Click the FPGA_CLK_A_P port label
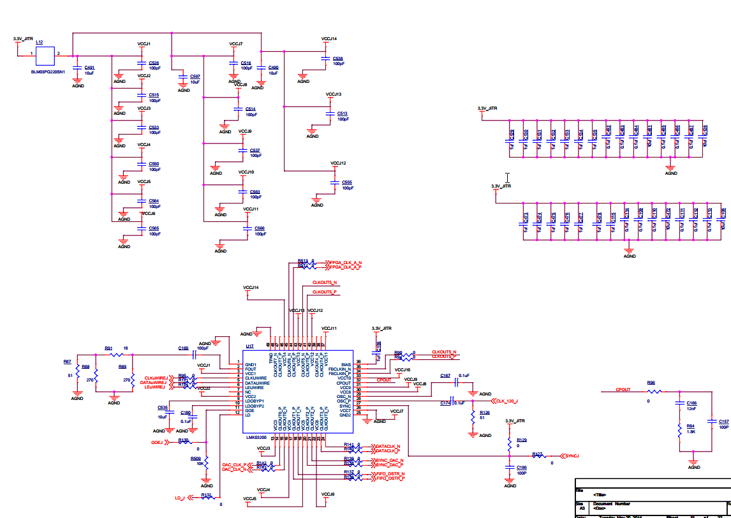 pos(346,268)
